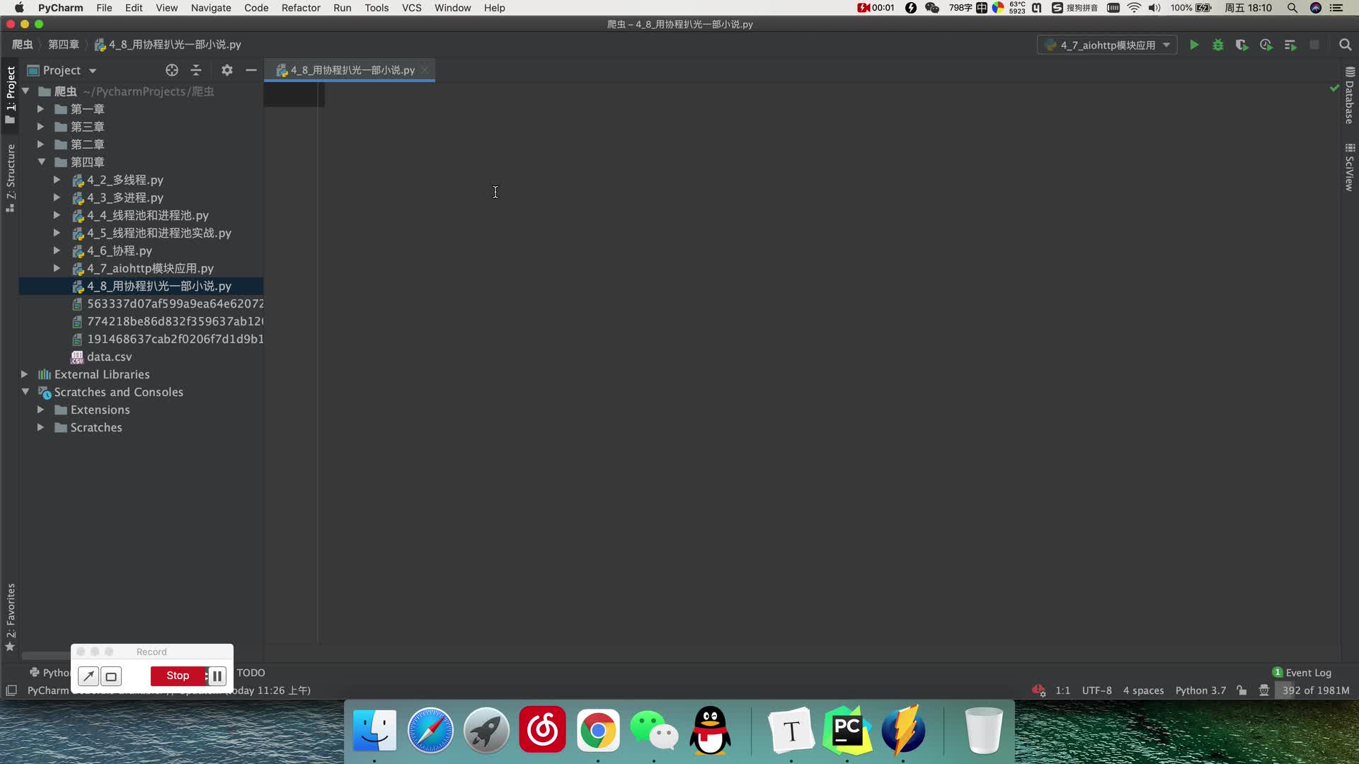
Task: Open the Refactor menu
Action: point(301,8)
